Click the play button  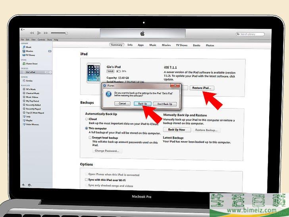(x=39, y=33)
